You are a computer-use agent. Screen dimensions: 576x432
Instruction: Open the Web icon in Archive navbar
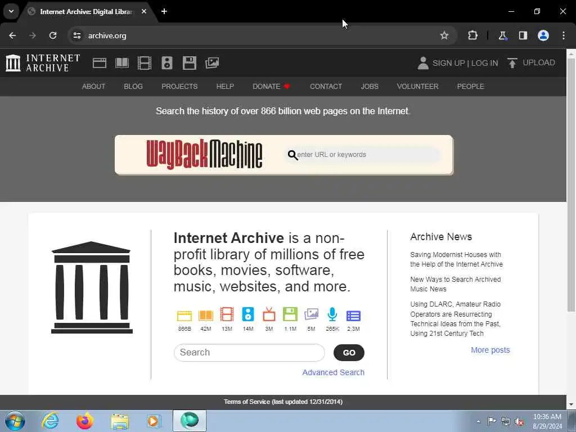pos(100,63)
